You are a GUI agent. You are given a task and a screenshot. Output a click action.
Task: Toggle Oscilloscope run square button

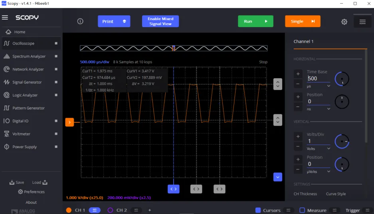(x=56, y=43)
